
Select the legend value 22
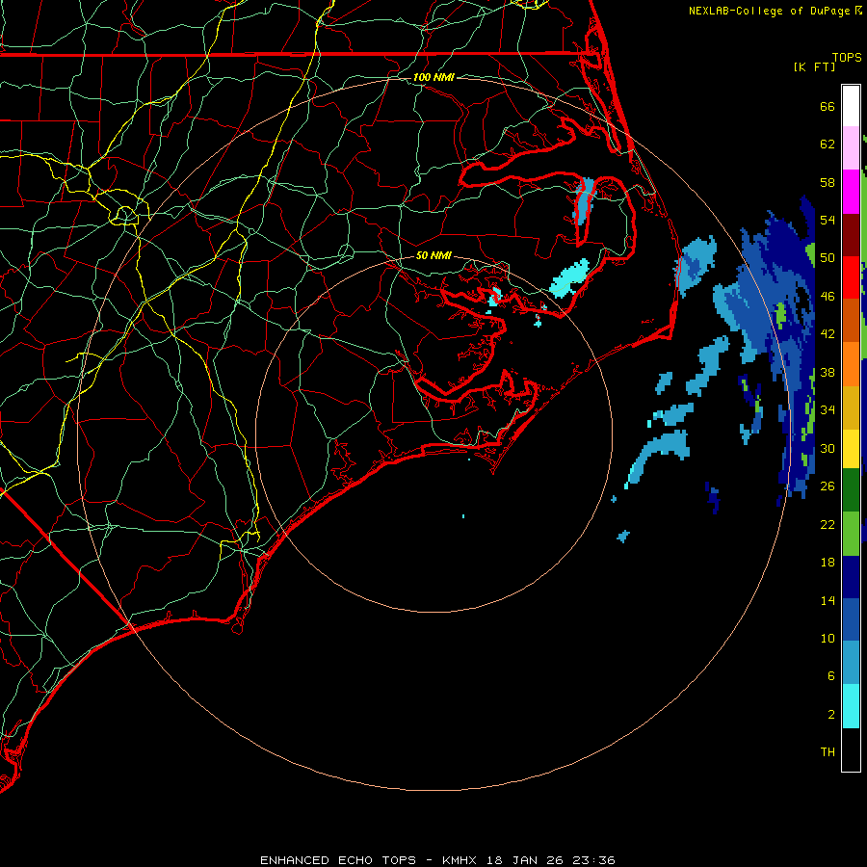[828, 524]
